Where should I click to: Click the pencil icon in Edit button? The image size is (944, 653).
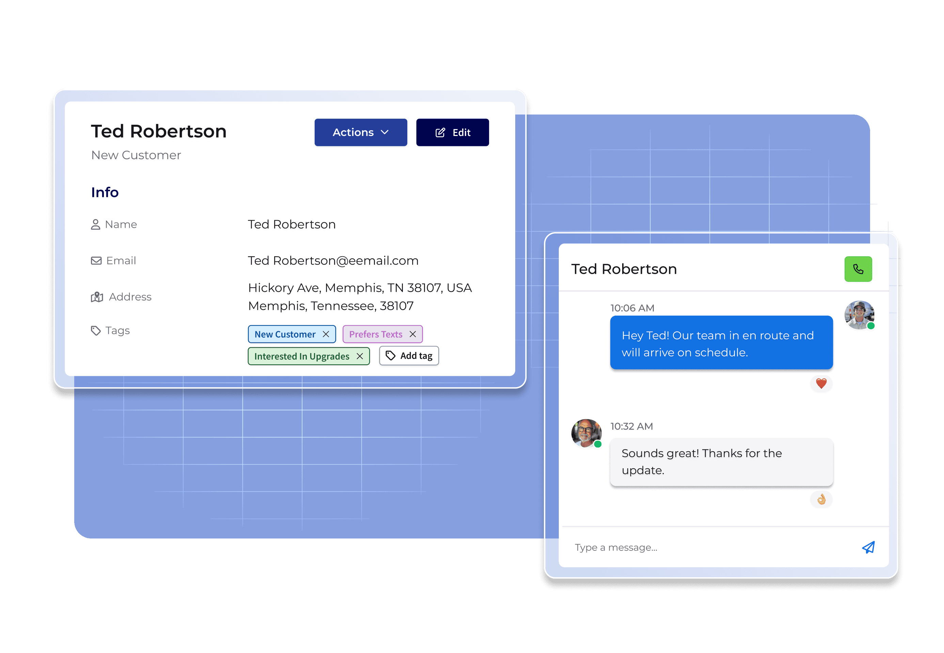440,133
